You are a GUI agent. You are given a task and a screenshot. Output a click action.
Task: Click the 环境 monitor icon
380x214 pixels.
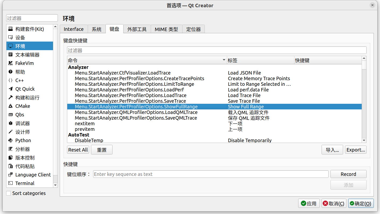[x=10, y=46]
